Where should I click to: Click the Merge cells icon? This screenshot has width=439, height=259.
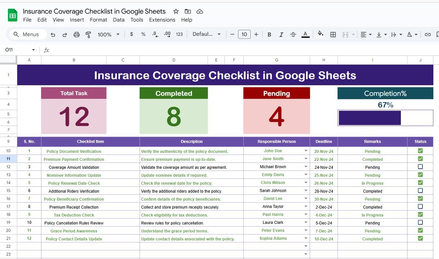coord(345,35)
